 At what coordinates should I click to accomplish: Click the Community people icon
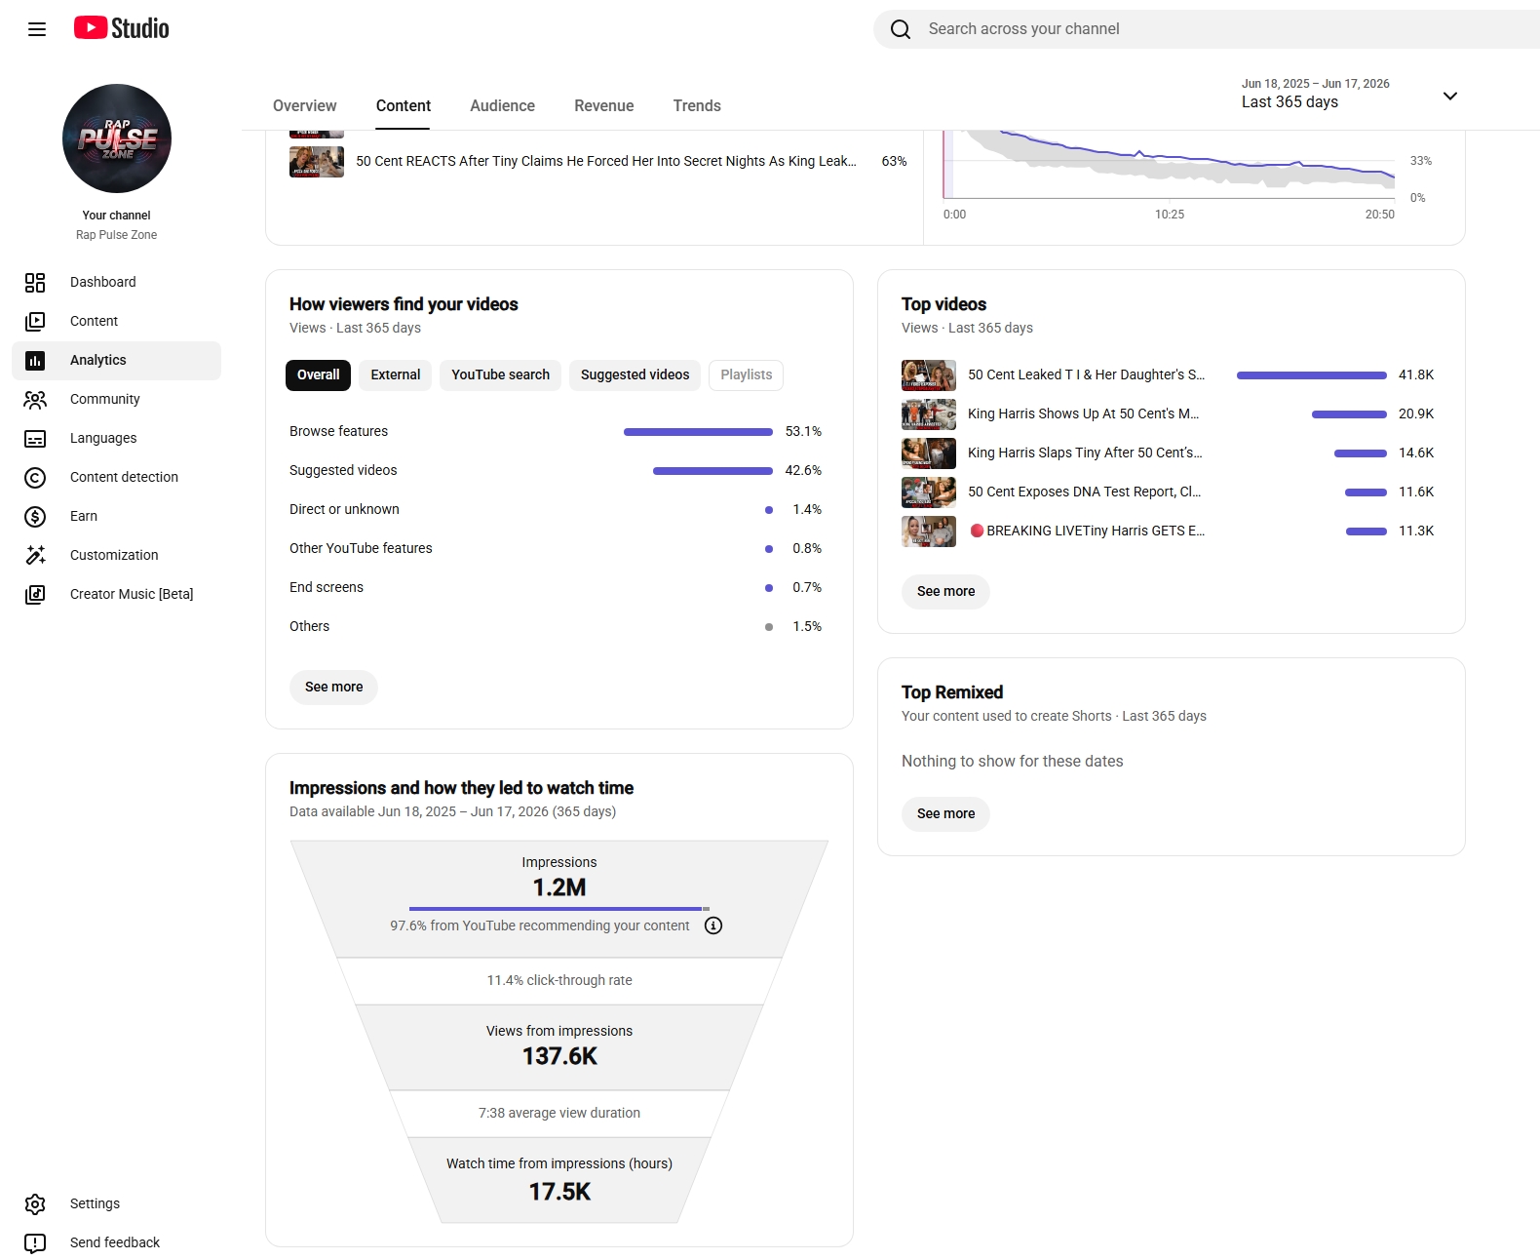point(35,399)
